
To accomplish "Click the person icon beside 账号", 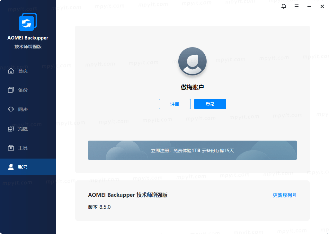I will tap(11, 167).
